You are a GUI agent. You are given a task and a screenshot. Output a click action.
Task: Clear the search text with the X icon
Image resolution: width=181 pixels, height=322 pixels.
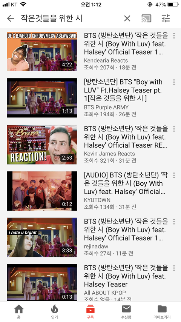click(x=127, y=18)
